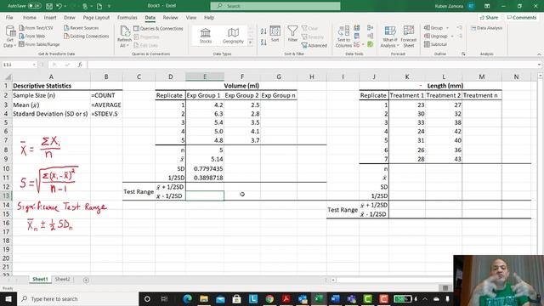
Task: Switch to the Home tab
Action: click(x=30, y=17)
